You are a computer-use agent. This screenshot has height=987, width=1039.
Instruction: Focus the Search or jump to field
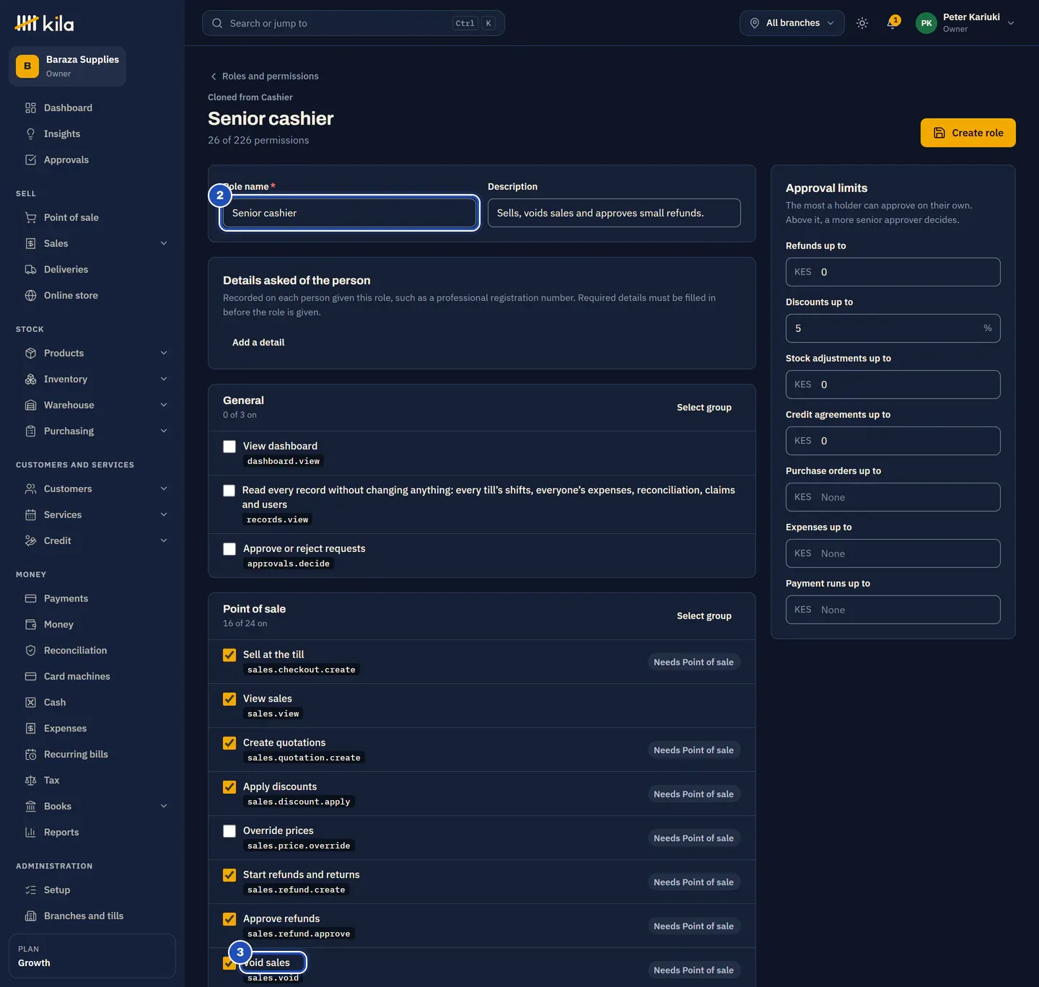354,23
